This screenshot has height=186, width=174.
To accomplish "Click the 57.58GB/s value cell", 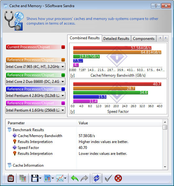I will [x=87, y=136].
